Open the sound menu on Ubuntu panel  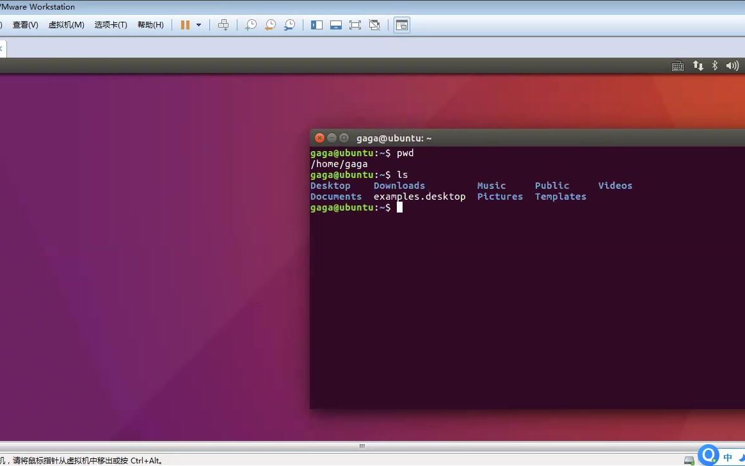click(732, 65)
